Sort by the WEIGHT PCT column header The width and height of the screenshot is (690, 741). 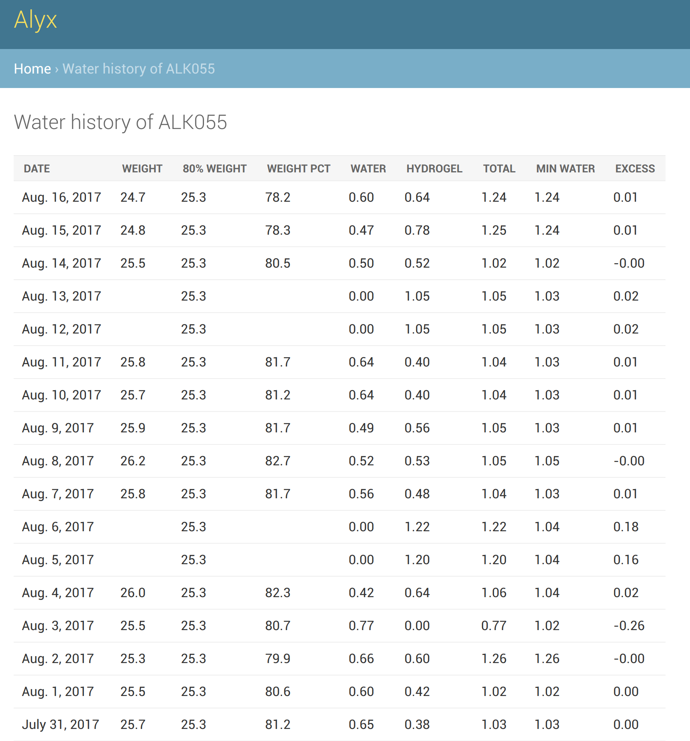click(298, 168)
